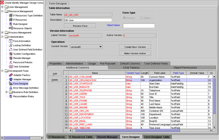Screen dimensions: 219x140
Task: Collapse the Development Tools node
Action: 2,71
